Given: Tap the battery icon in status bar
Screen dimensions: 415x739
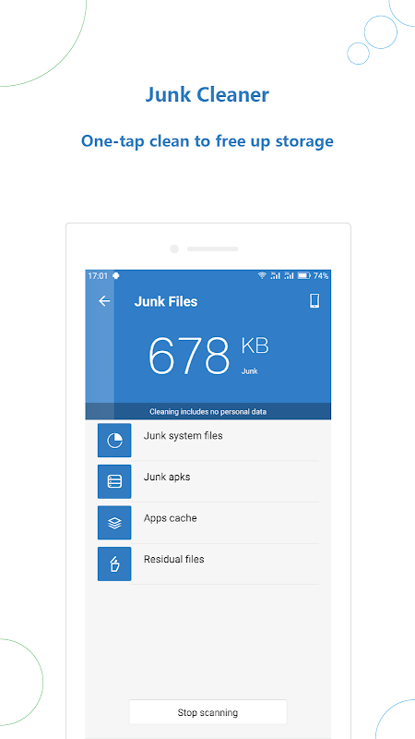Looking at the screenshot, I should 304,275.
